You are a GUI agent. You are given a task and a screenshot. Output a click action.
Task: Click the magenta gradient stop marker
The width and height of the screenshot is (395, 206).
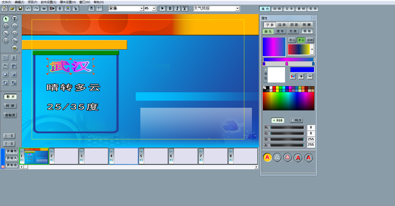point(287,64)
